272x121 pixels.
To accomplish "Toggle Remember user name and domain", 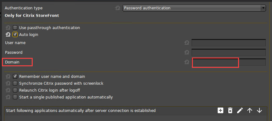I will [x=15, y=76].
